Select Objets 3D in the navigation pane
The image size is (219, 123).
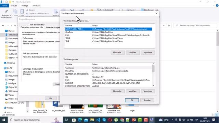[x=11, y=87]
